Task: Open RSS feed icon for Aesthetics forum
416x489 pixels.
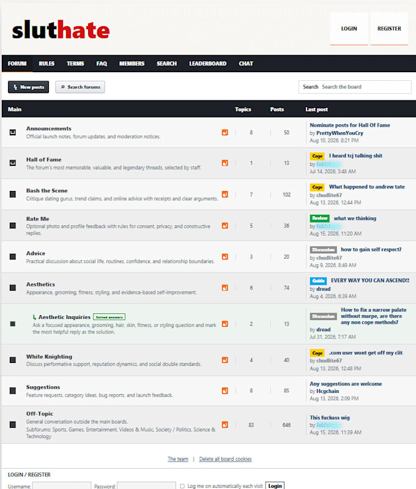Action: (225, 288)
